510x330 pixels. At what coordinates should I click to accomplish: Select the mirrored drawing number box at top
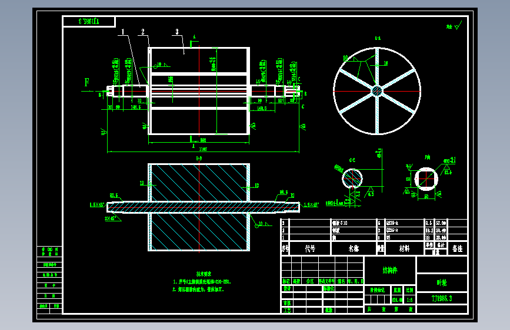click(x=89, y=22)
